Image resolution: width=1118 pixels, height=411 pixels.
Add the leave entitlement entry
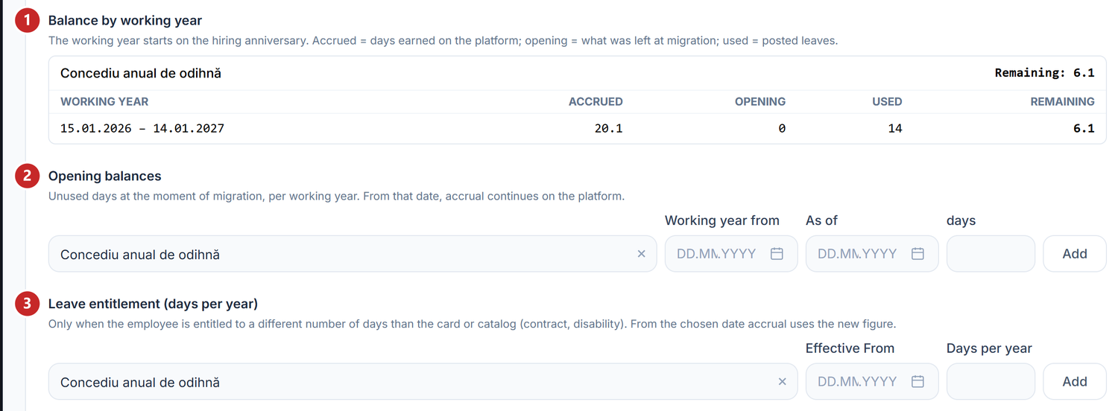(x=1075, y=381)
